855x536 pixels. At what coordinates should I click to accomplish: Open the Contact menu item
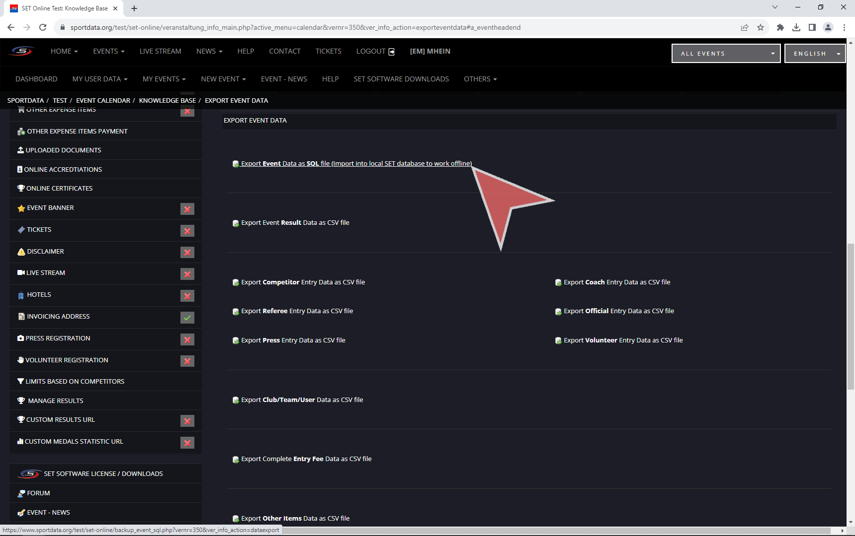pos(284,51)
